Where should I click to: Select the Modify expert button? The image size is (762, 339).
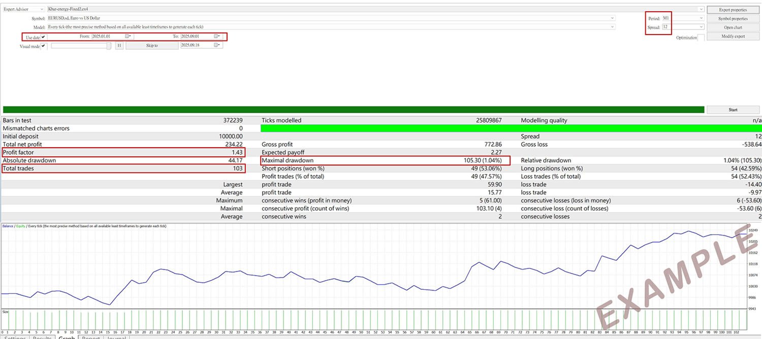coord(733,37)
